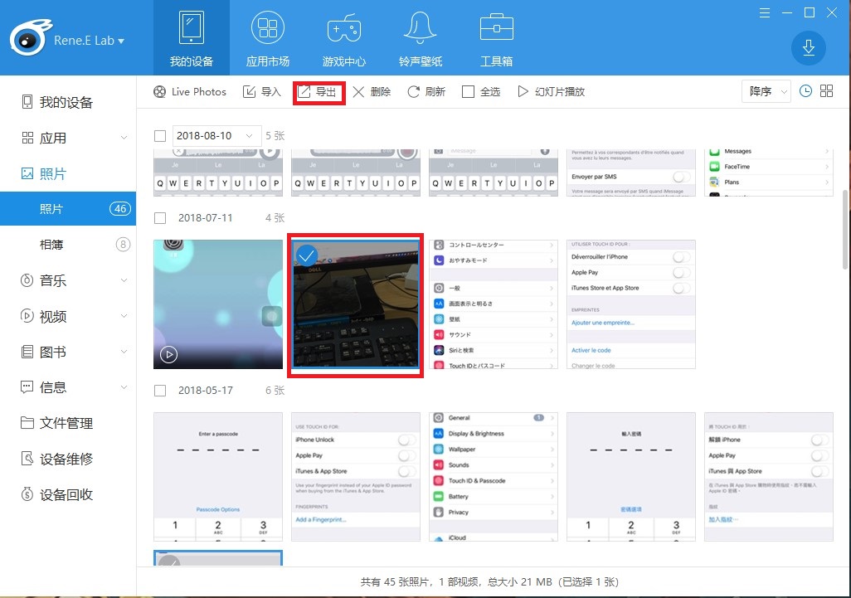Select the 解鎖 iPhone Touch ID thumbnail
The image size is (851, 598).
point(769,477)
